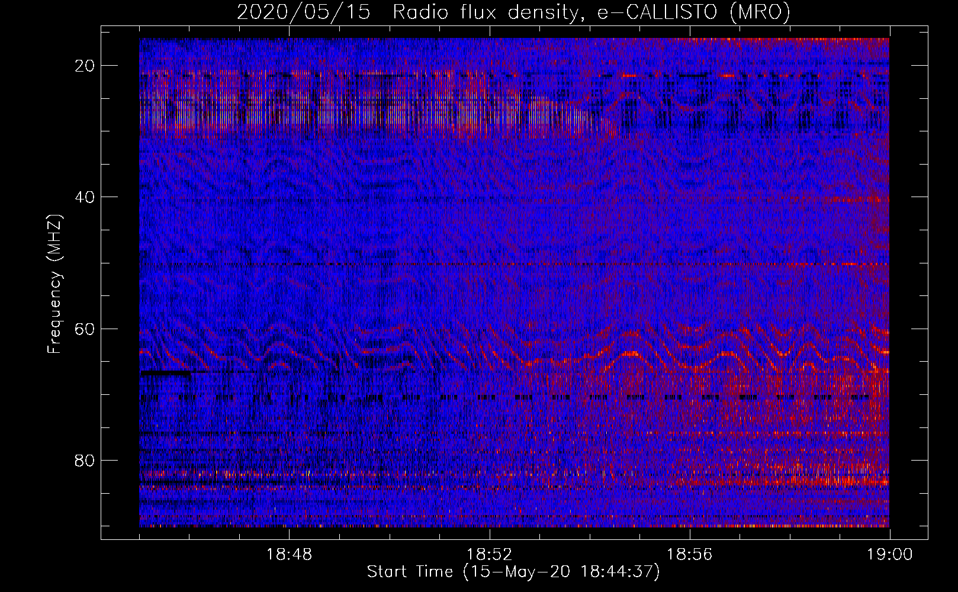958x592 pixels.
Task: Click the 80 frequency tick label
Action: 85,460
